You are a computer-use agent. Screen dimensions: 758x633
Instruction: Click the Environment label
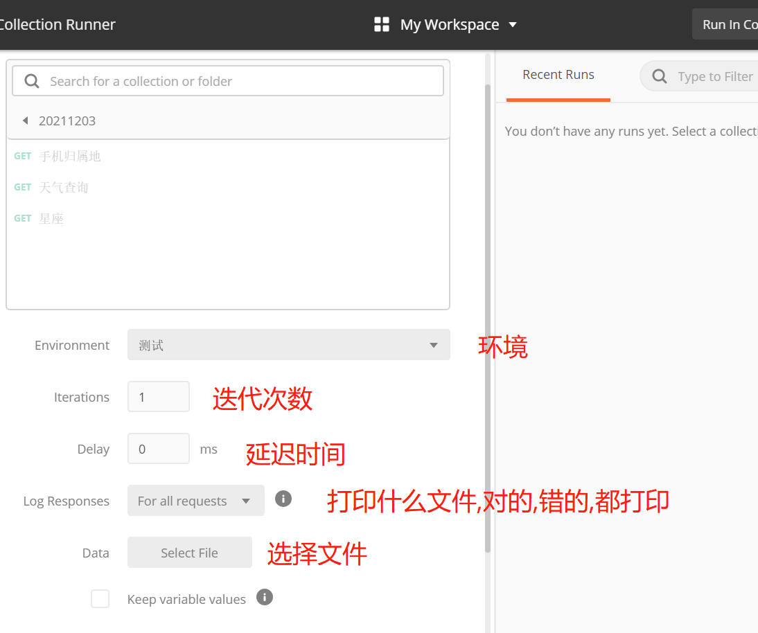tap(72, 345)
